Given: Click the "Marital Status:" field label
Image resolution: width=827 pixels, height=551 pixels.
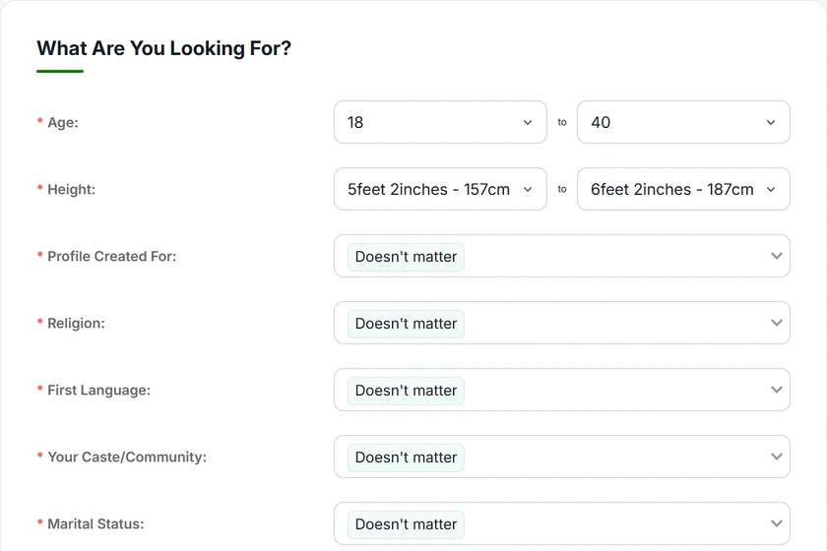Looking at the screenshot, I should pyautogui.click(x=95, y=524).
